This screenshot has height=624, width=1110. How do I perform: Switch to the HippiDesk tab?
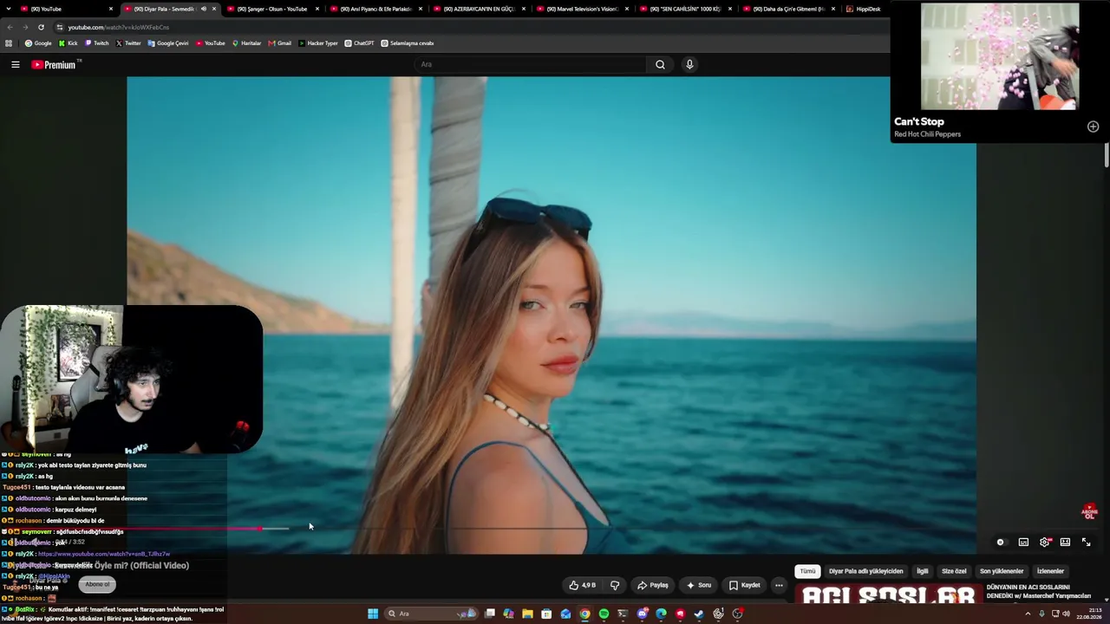(867, 9)
